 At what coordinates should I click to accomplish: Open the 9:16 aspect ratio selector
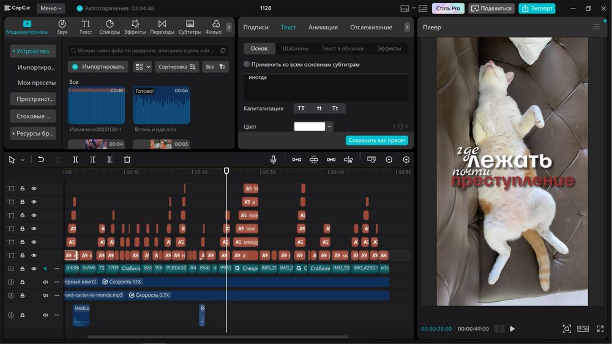[x=583, y=329]
